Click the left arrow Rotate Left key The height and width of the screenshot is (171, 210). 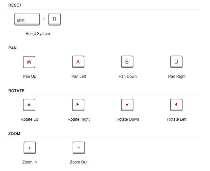click(176, 105)
